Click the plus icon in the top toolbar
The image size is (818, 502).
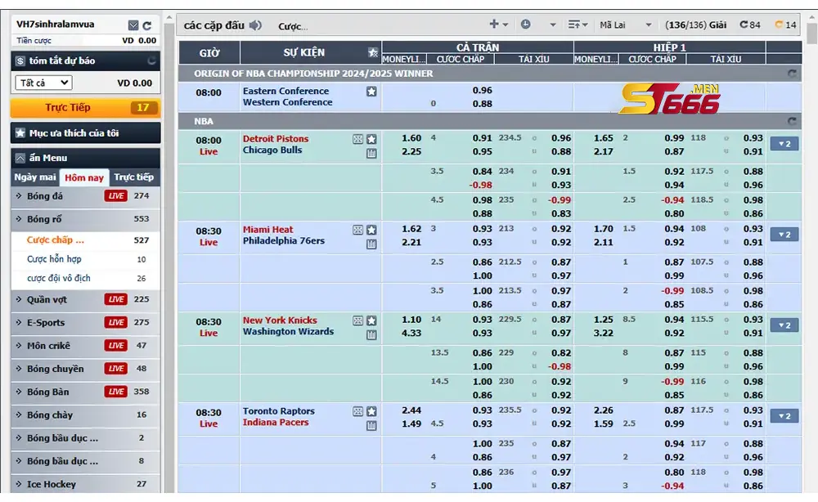493,24
